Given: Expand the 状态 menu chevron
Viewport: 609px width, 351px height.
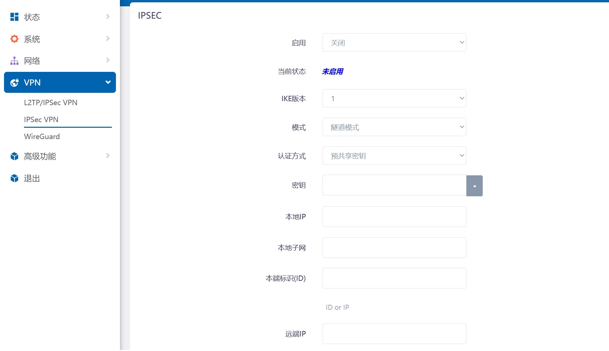Looking at the screenshot, I should [x=107, y=16].
